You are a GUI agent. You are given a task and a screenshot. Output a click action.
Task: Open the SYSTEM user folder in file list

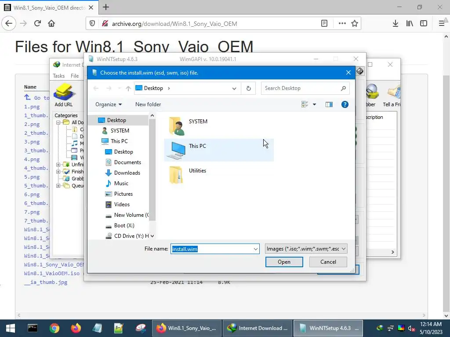tap(188, 125)
